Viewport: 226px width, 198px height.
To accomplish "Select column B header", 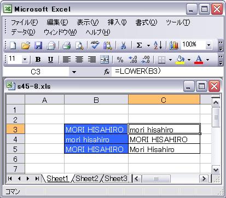I will point(96,100).
